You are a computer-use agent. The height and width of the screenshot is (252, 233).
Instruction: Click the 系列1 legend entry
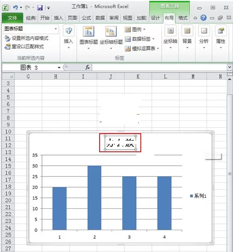(198, 196)
